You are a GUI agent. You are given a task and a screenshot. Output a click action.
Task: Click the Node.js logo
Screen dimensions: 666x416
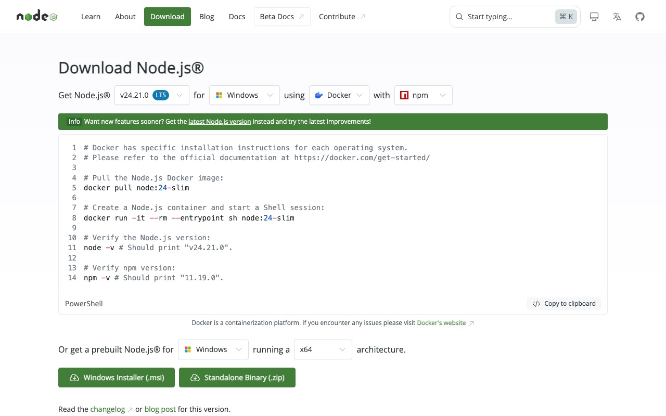click(37, 17)
